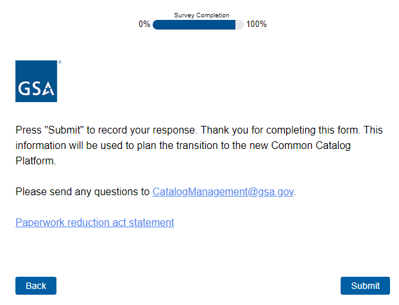The height and width of the screenshot is (305, 399).
Task: Open the CatalogManagement@gsa.gov email link
Action: pos(223,191)
